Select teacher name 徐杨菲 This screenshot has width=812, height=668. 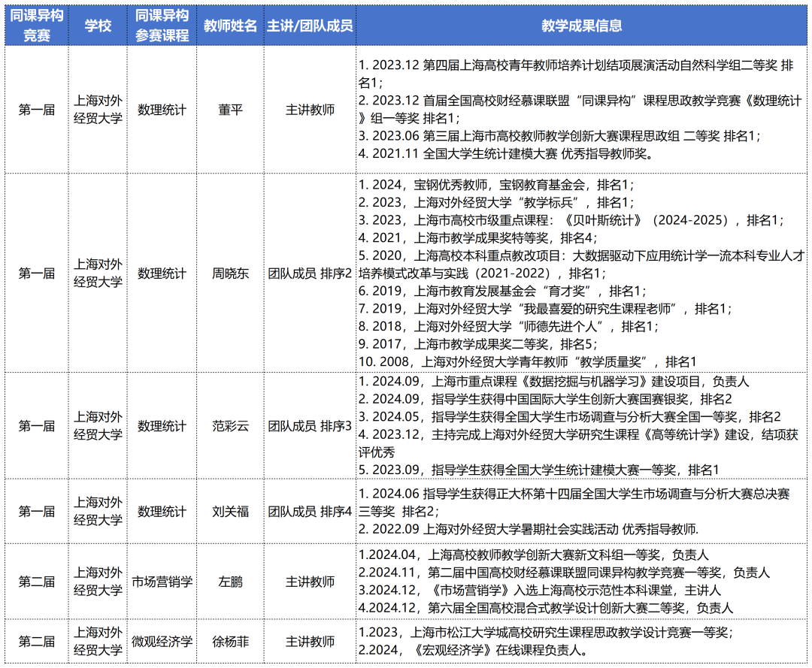tap(231, 642)
